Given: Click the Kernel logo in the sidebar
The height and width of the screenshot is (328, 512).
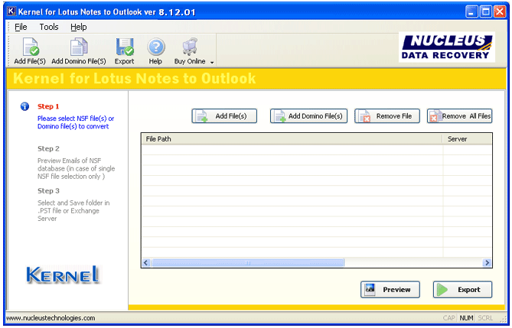Looking at the screenshot, I should [63, 275].
